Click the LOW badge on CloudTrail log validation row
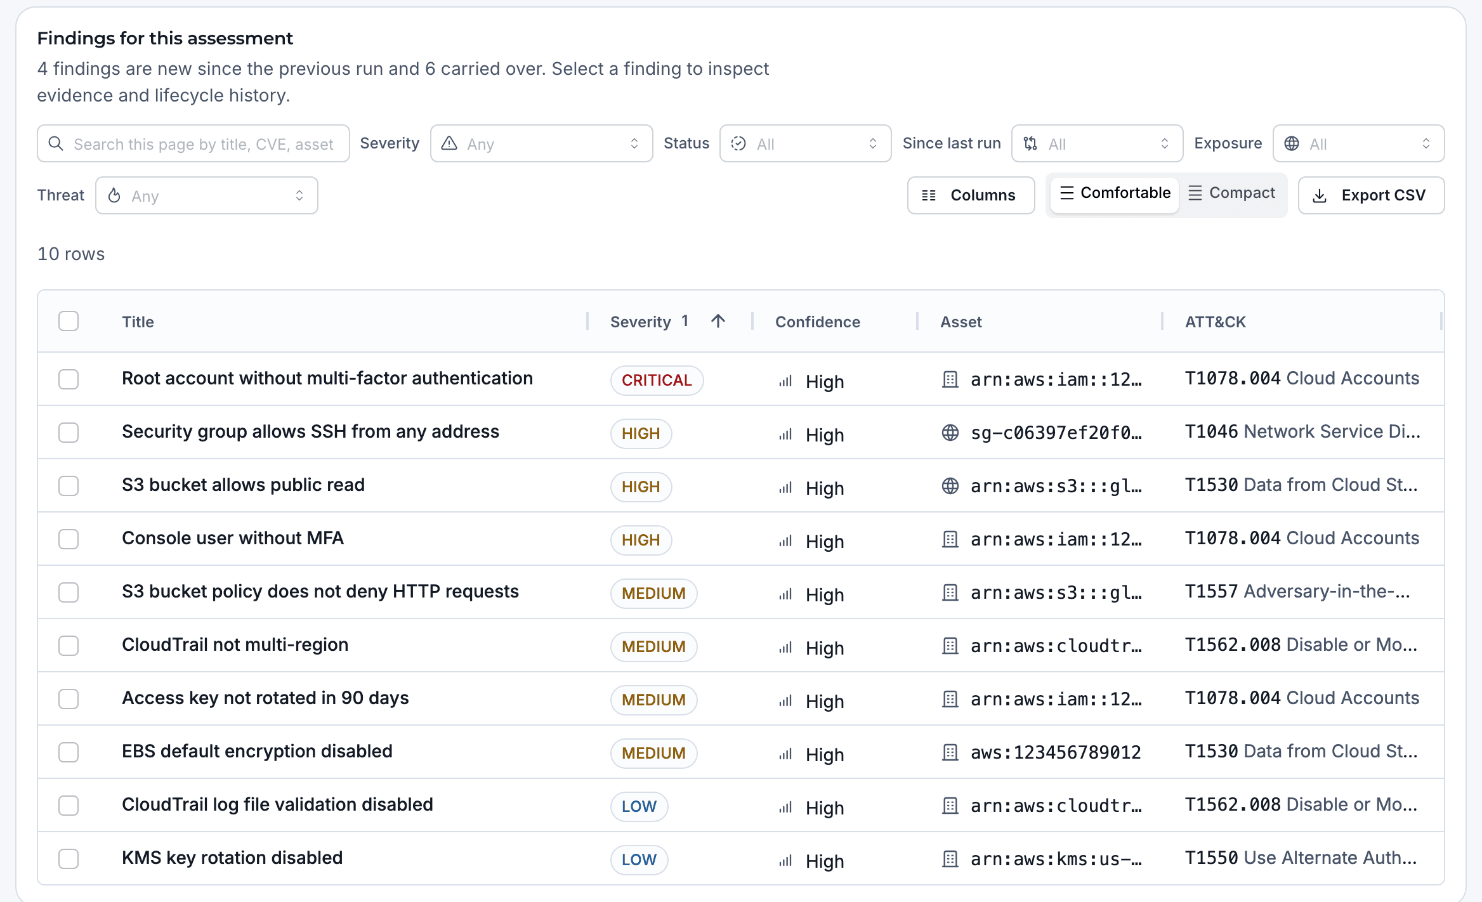The image size is (1482, 902). (639, 806)
